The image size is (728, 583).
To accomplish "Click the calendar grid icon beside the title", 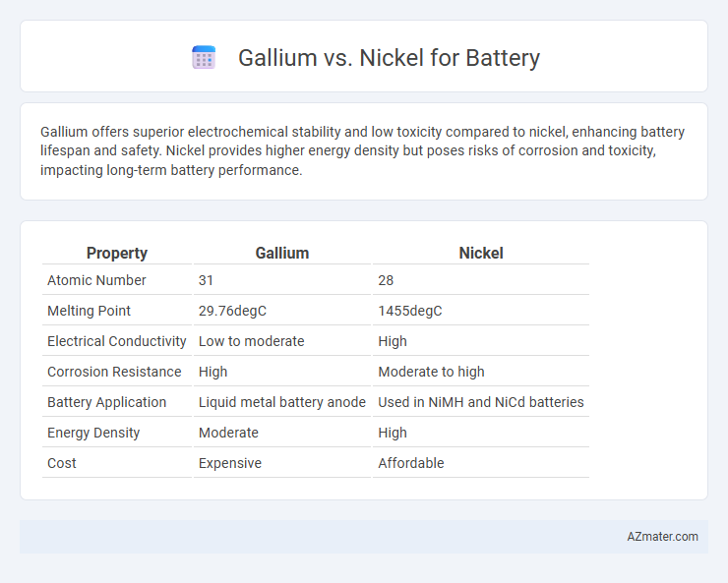I will (204, 57).
